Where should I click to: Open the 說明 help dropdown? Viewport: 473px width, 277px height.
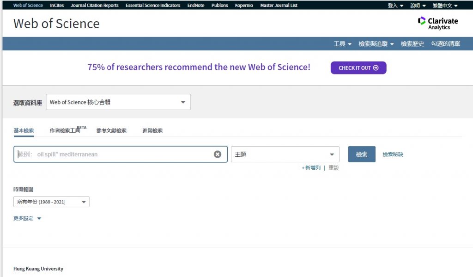pyautogui.click(x=418, y=6)
